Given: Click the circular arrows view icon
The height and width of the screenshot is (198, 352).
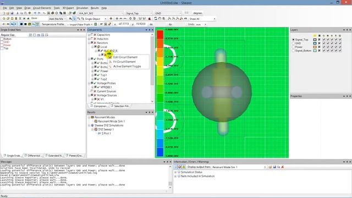Looking at the screenshot, I should pyautogui.click(x=155, y=19).
